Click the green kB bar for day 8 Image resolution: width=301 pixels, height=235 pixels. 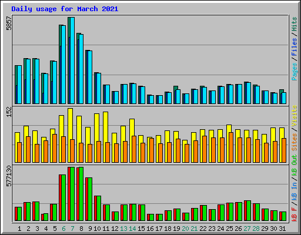(81, 194)
